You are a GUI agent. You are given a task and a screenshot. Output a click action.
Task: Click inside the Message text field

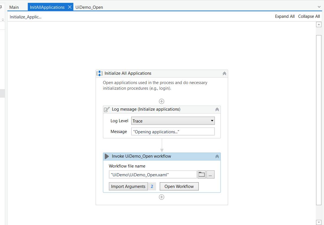point(172,131)
